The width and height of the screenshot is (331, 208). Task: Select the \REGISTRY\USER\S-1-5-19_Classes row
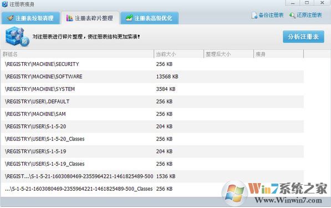[x=152, y=164]
